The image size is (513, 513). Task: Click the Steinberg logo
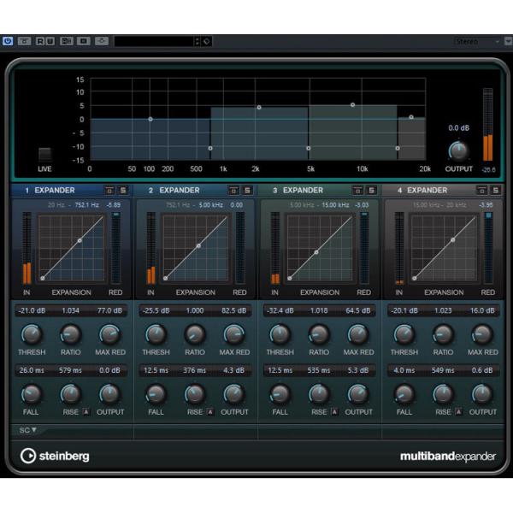55,456
